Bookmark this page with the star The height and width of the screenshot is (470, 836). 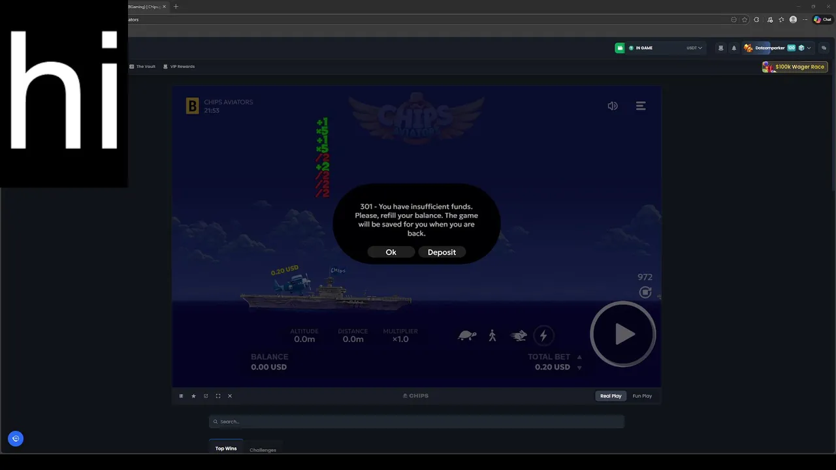[x=745, y=20]
